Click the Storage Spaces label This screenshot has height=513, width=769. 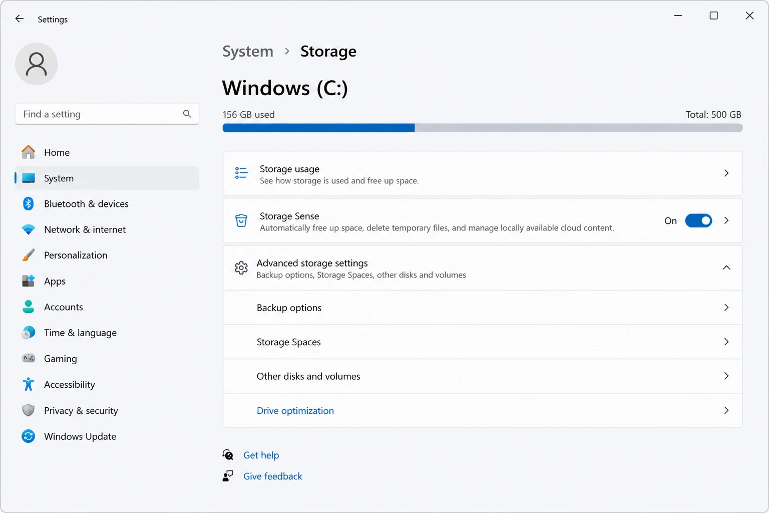tap(289, 342)
